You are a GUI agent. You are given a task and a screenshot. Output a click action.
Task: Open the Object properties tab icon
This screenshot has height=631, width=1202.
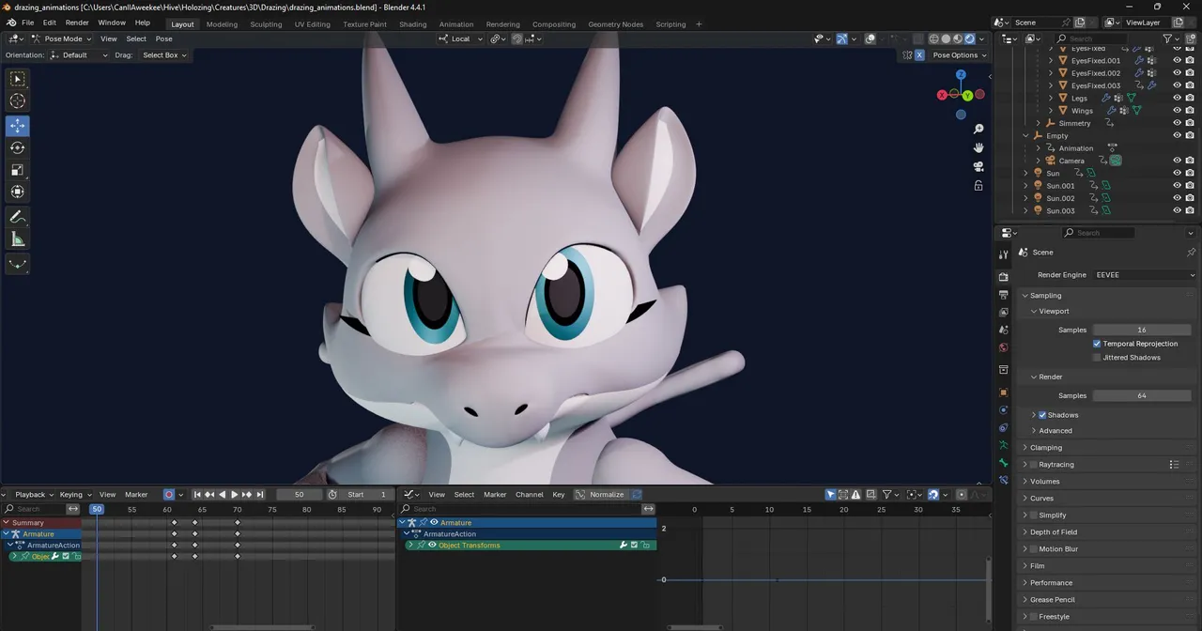tap(1003, 392)
